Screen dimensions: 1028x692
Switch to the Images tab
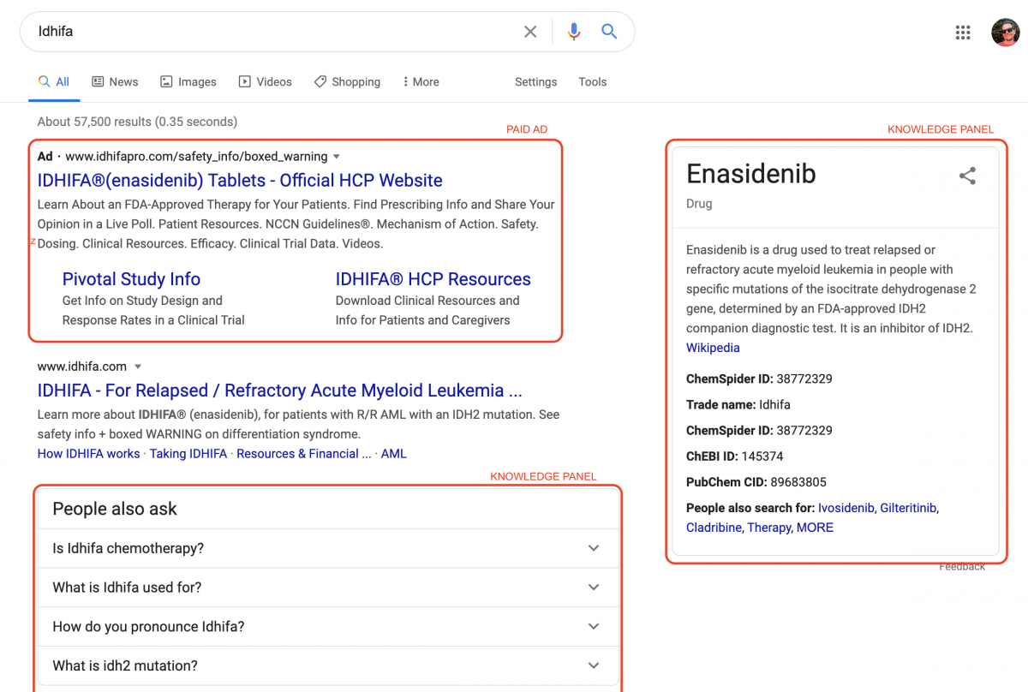tap(188, 82)
